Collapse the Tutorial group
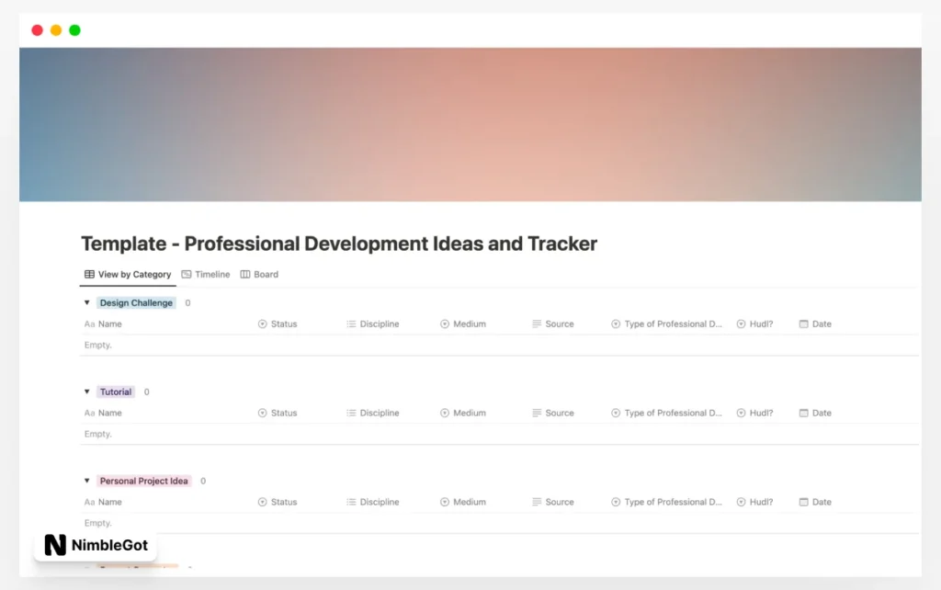This screenshot has height=590, width=941. click(87, 391)
